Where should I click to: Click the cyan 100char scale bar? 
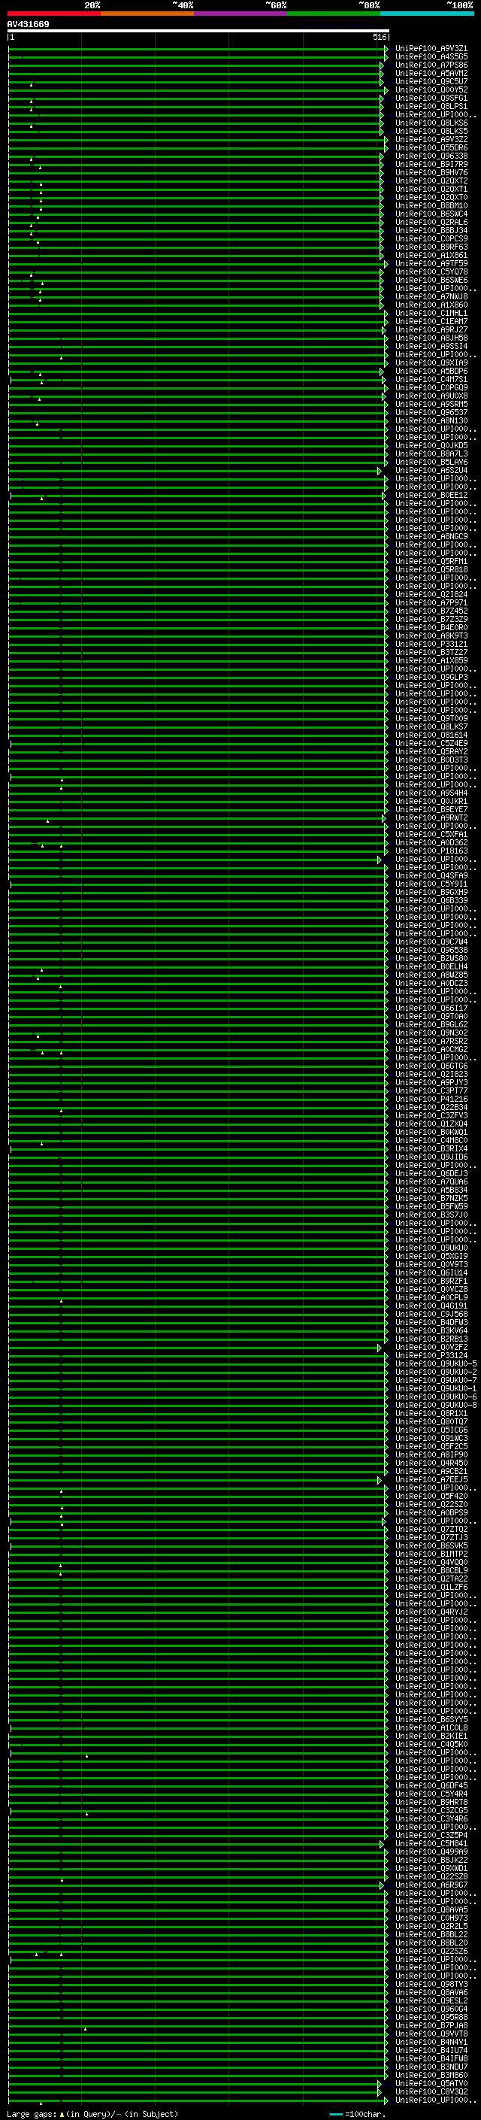tap(336, 2114)
